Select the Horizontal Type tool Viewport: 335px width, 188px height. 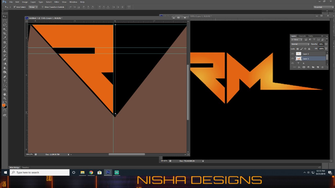tap(5, 81)
